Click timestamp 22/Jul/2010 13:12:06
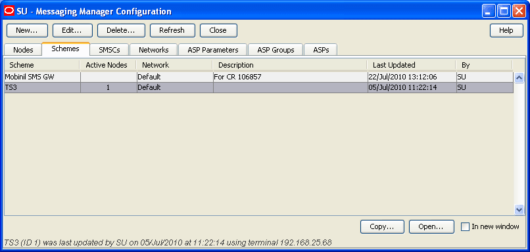 tap(402, 77)
